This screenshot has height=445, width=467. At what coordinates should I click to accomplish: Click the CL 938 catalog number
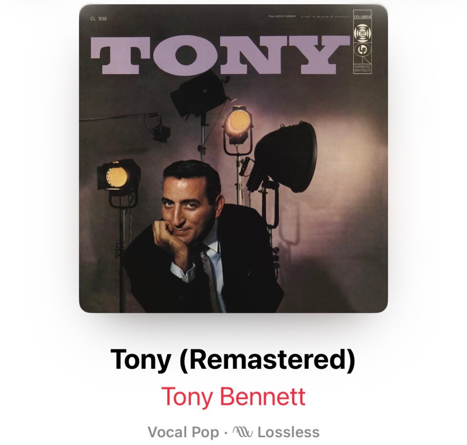99,19
